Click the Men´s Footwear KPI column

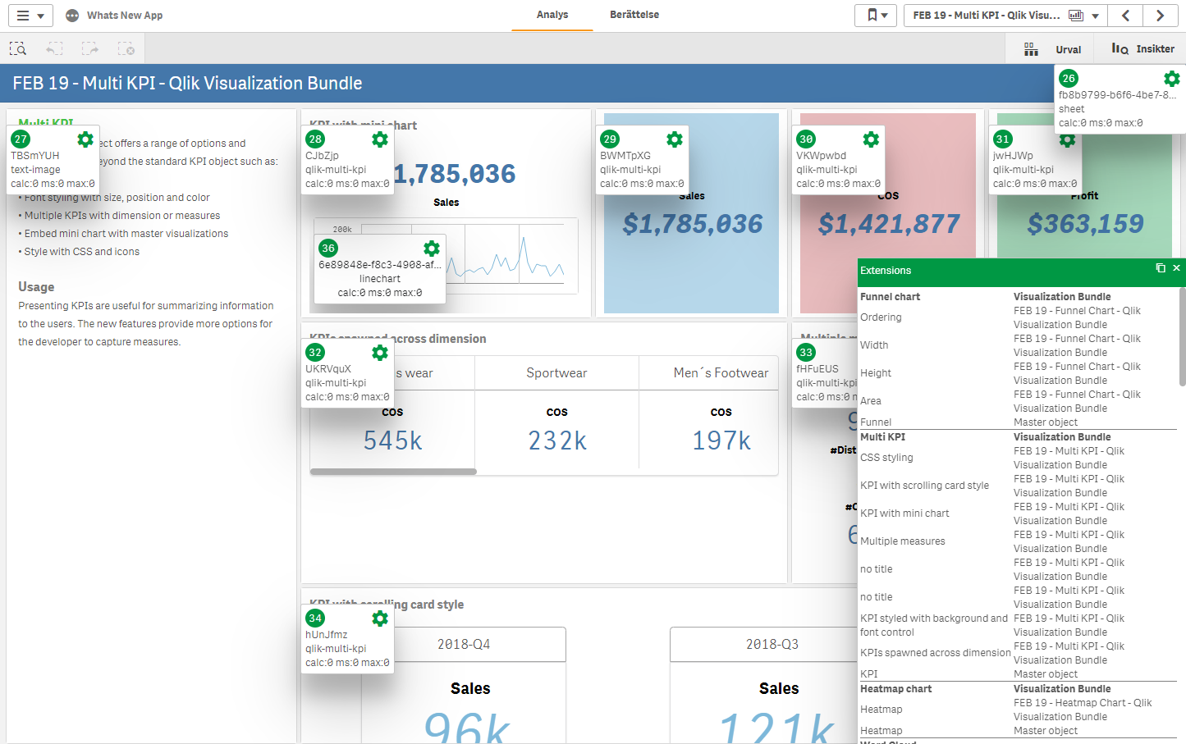click(x=709, y=413)
